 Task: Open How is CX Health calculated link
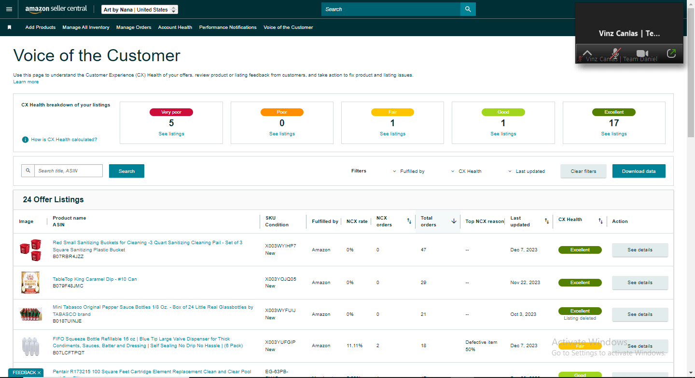(64, 140)
